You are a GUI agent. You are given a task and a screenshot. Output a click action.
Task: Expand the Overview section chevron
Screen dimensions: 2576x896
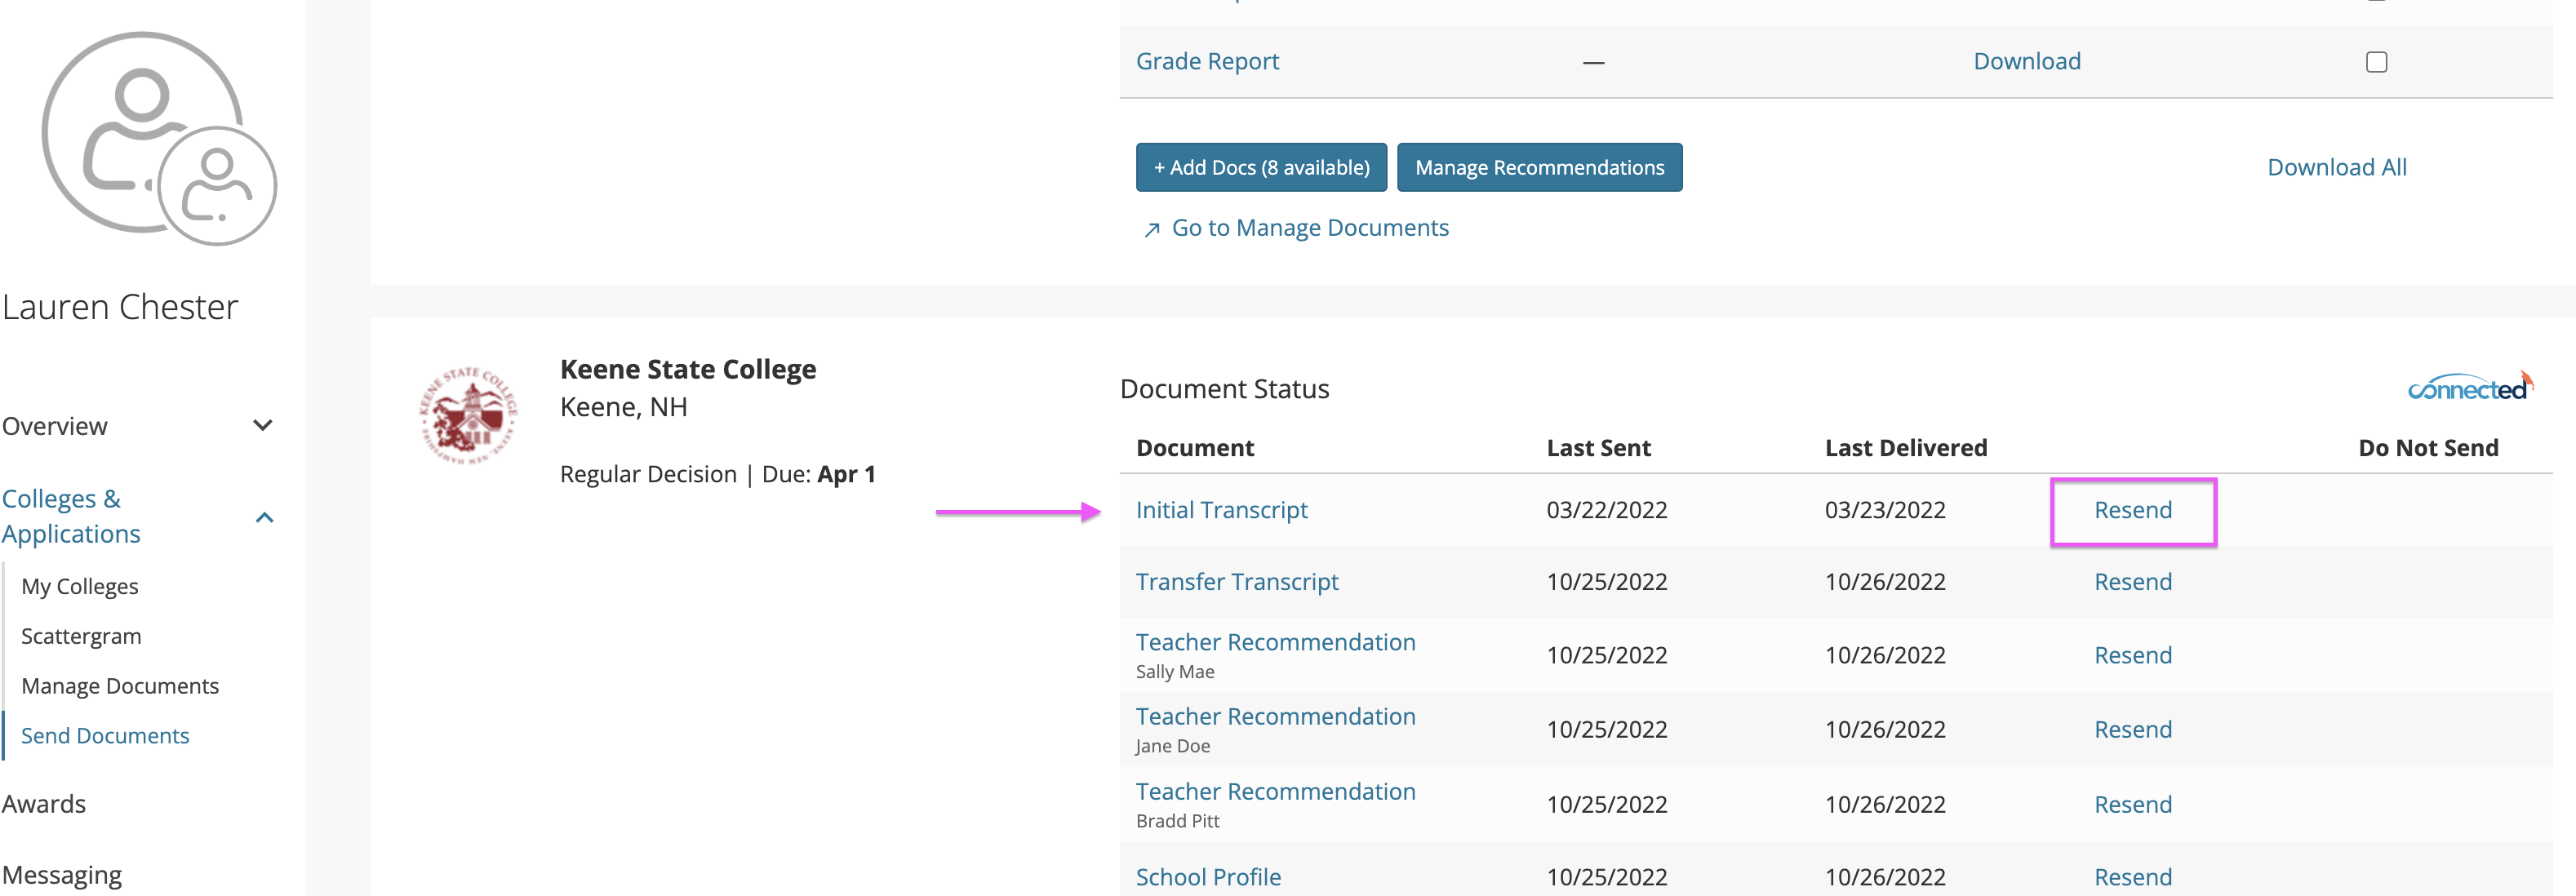[263, 426]
